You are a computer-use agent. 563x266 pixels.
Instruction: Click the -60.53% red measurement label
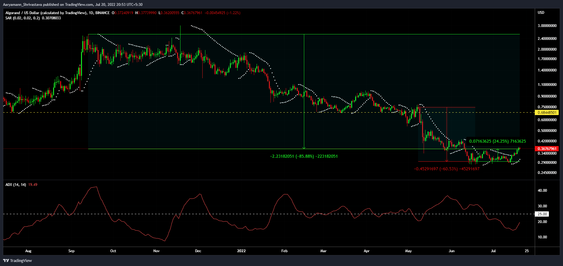447,169
